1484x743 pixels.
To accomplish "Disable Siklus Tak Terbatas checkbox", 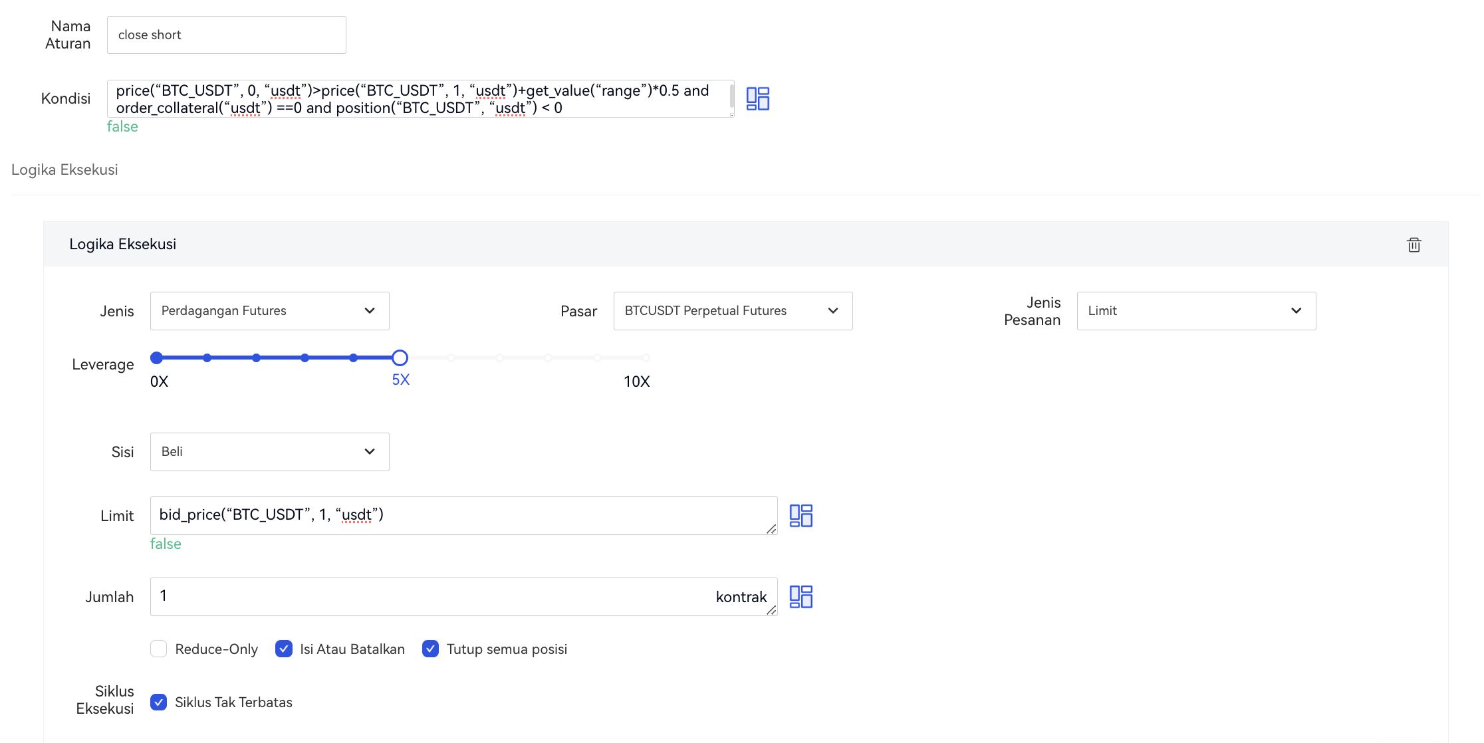I will 158,702.
